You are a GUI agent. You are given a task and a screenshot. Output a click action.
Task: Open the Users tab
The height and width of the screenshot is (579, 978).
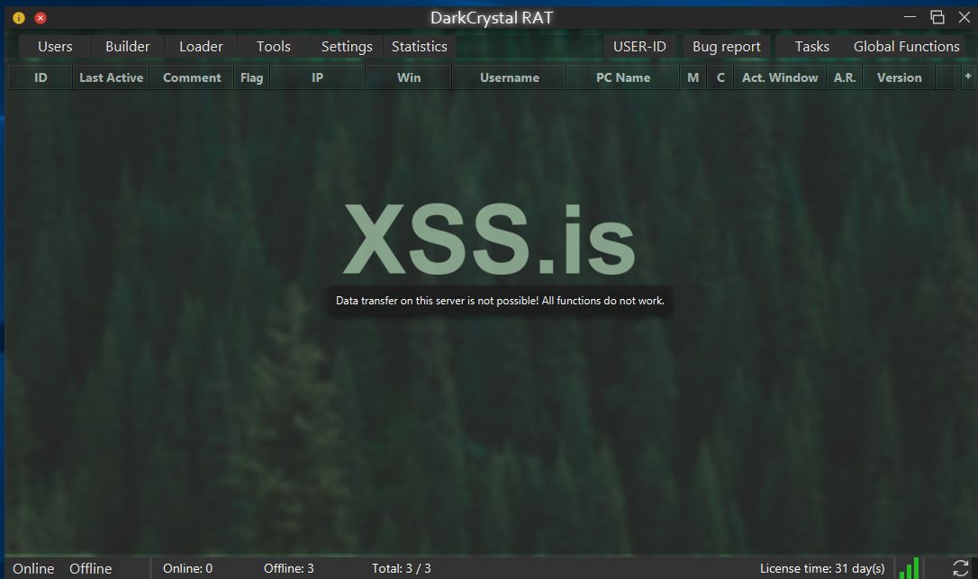point(55,47)
